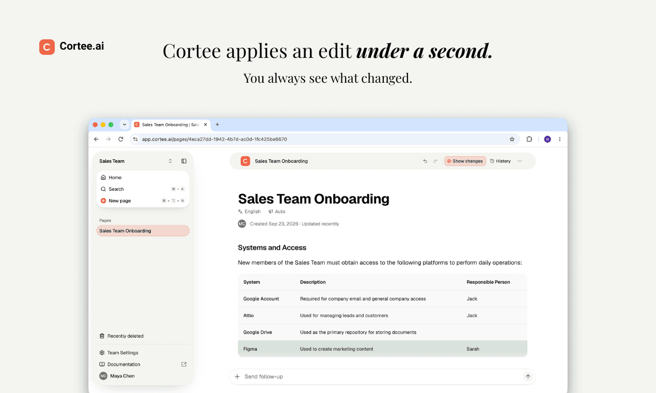The image size is (656, 393).
Task: Click the Team Settings gear icon
Action: (102, 353)
